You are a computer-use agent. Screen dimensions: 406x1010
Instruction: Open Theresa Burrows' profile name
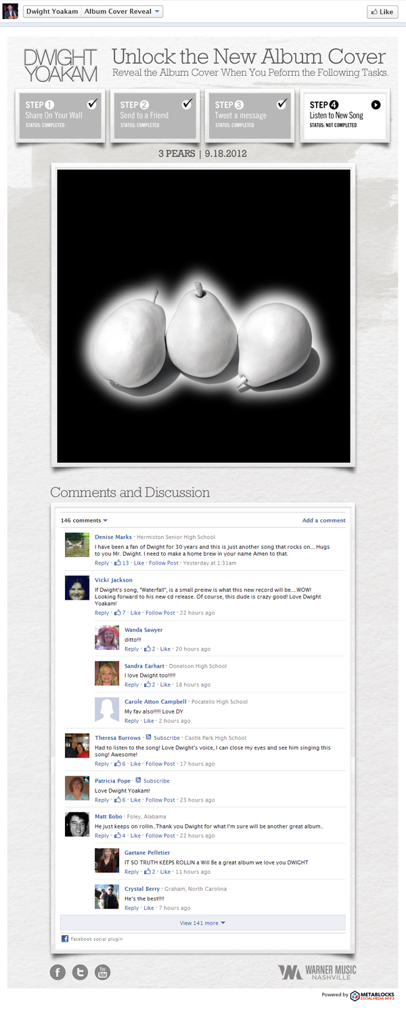[118, 738]
